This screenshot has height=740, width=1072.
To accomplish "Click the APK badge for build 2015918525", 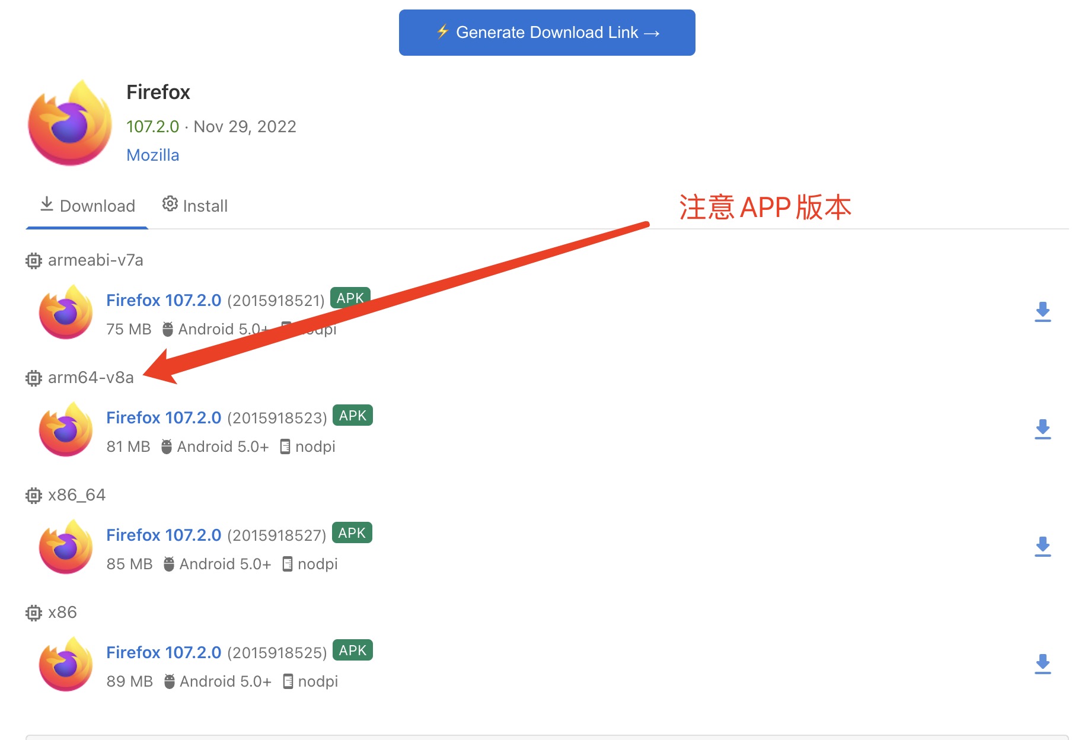I will click(x=353, y=650).
